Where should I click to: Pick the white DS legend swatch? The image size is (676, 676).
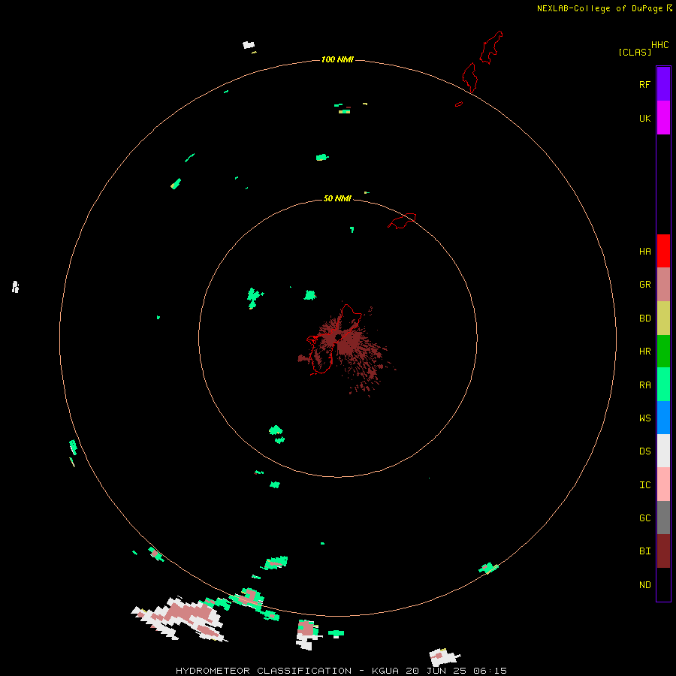(663, 451)
